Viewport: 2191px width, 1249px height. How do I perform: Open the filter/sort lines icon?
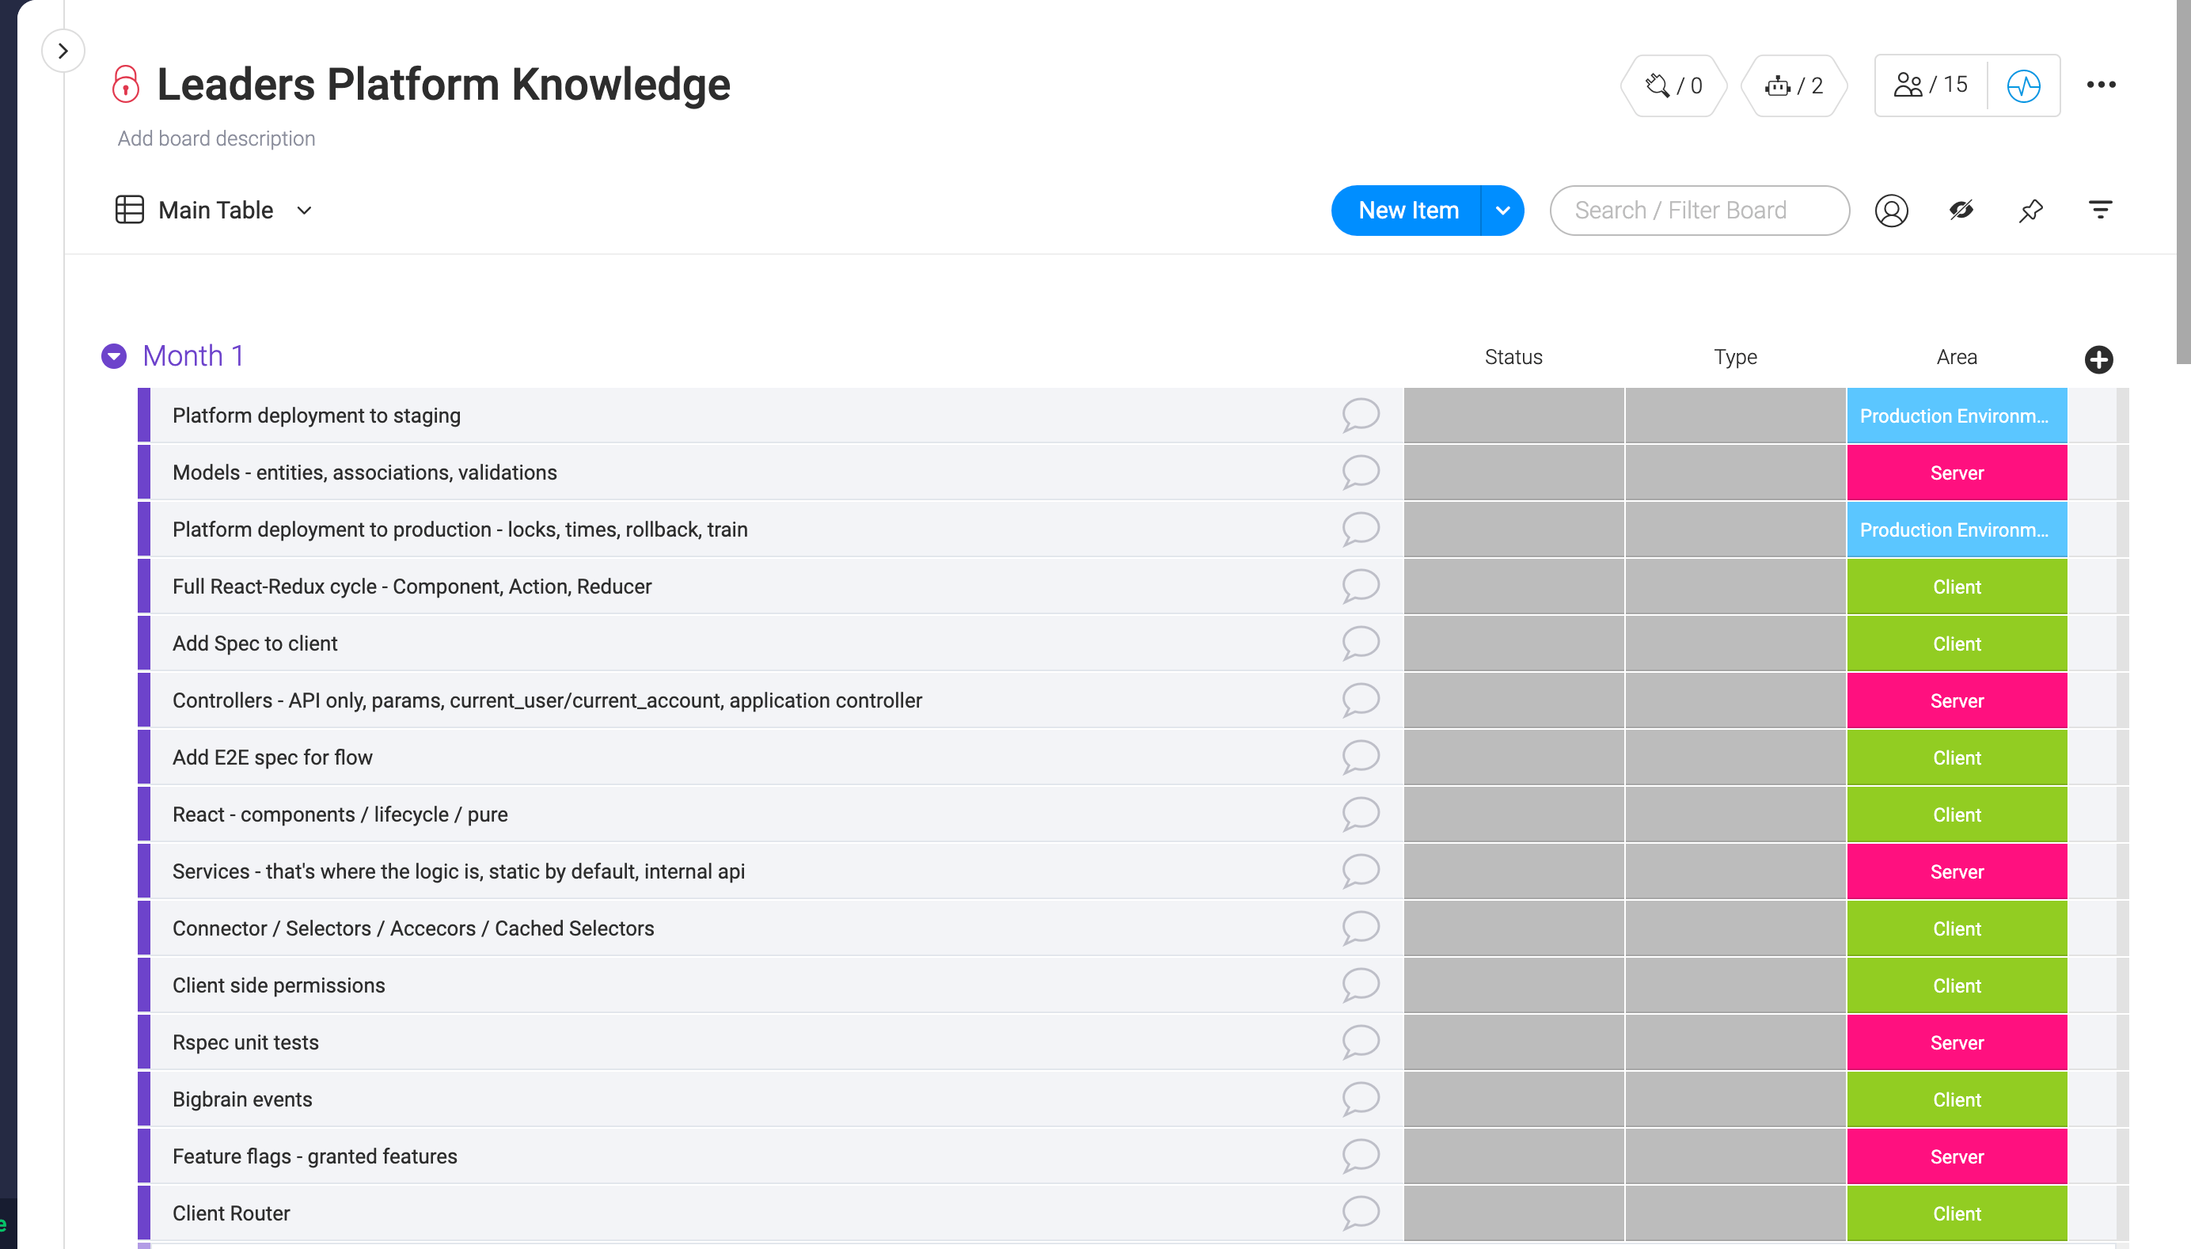(2100, 211)
